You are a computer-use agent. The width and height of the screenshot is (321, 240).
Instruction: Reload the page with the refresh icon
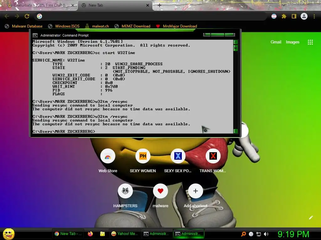tap(27, 16)
